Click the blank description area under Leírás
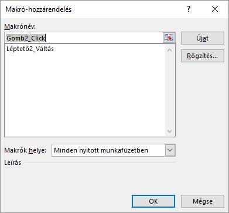229x213 pixels. coord(90,177)
